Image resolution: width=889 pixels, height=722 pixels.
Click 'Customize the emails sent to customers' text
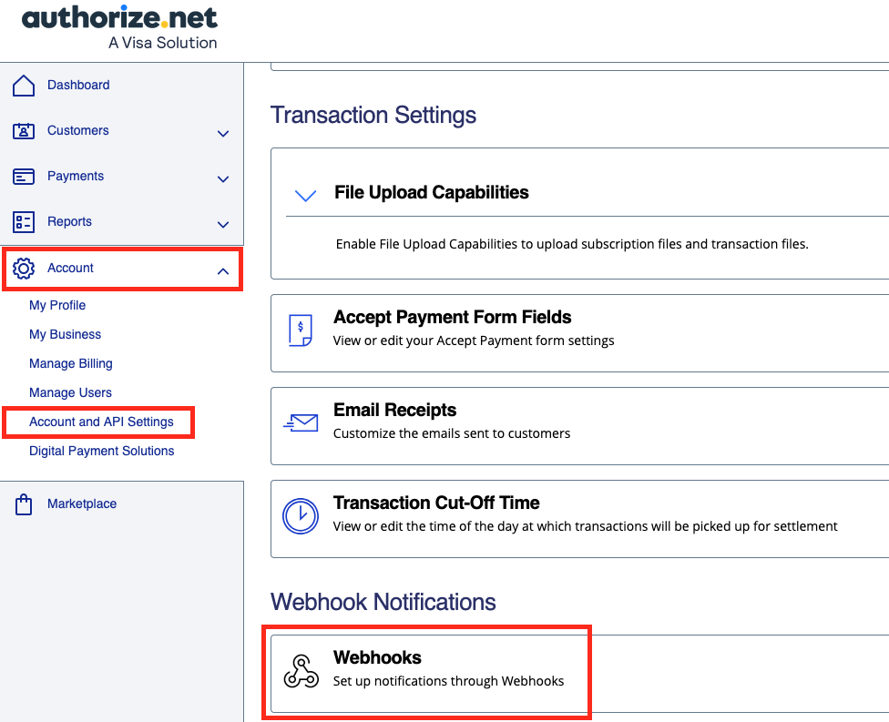(451, 433)
